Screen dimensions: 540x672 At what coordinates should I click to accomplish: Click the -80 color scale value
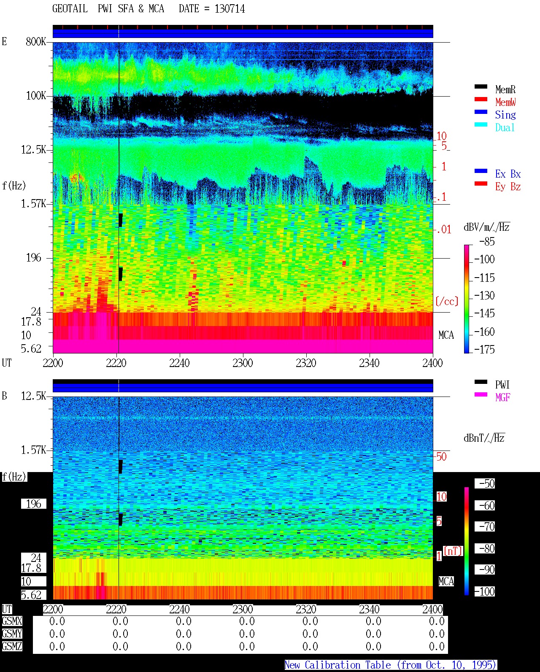(x=485, y=548)
